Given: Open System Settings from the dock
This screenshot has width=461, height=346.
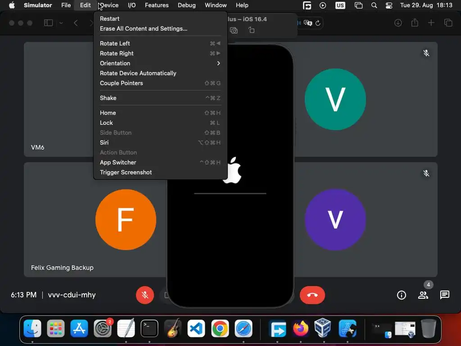Looking at the screenshot, I should tap(103, 328).
